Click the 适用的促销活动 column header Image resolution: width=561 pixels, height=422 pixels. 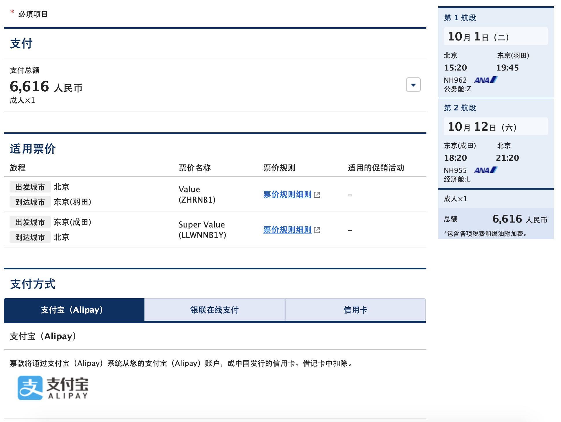(376, 168)
